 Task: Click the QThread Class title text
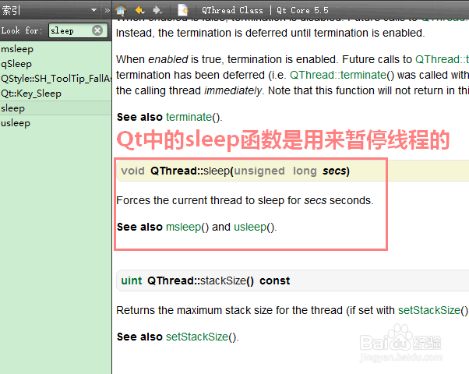232,10
